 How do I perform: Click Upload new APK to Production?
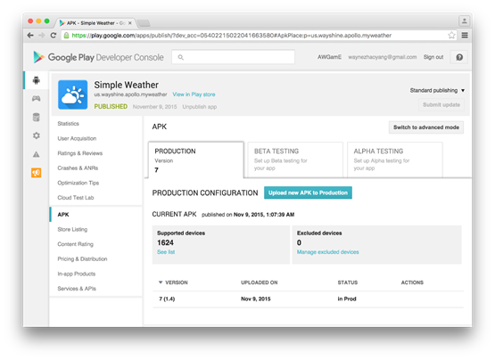pos(308,192)
